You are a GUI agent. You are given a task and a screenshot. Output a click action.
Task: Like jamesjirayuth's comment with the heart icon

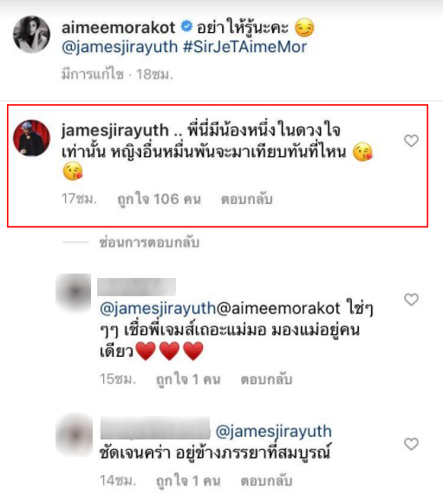(x=411, y=141)
